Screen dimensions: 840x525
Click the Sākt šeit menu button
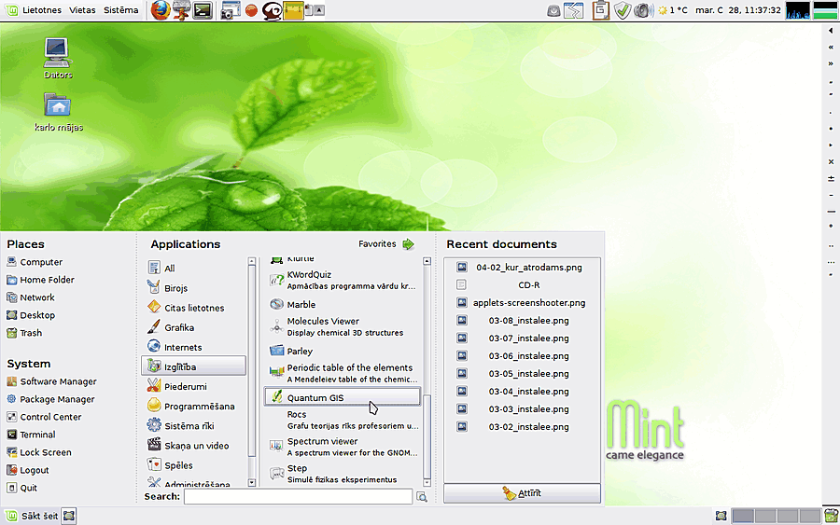(32, 516)
